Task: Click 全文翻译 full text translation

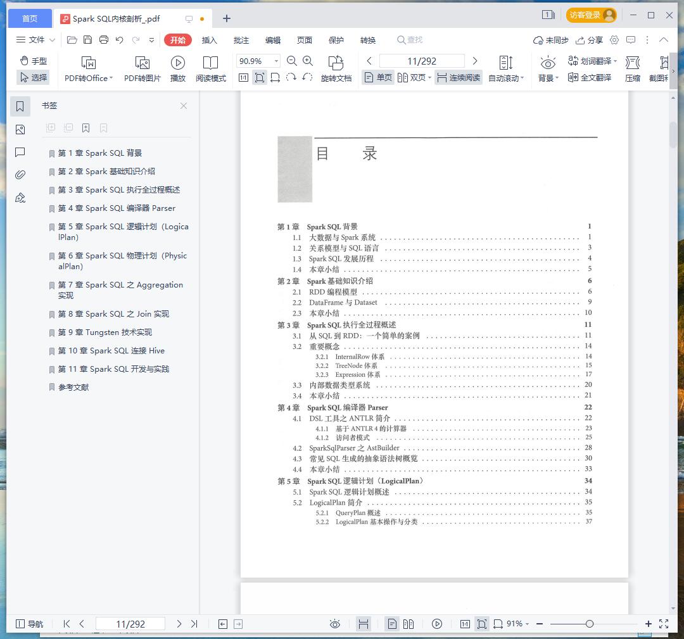Action: [x=590, y=78]
